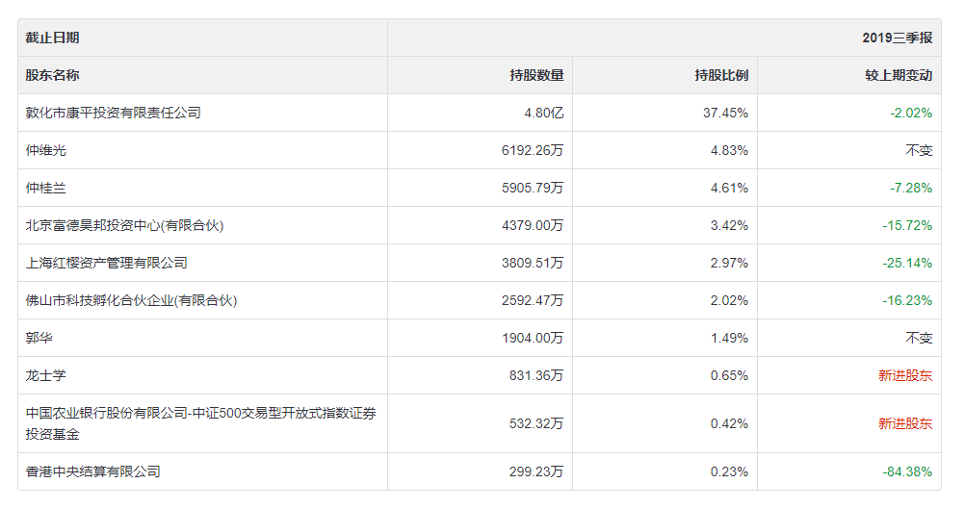Click the 持股数量 column header
This screenshot has width=964, height=509.
tap(536, 75)
